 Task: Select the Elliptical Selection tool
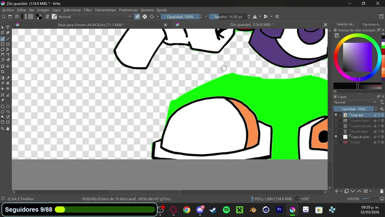(8, 106)
